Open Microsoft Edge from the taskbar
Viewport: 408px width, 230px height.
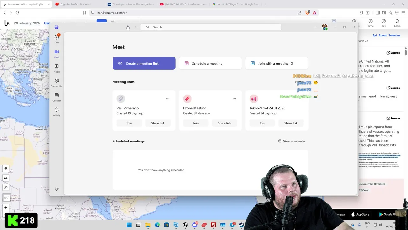click(157, 225)
